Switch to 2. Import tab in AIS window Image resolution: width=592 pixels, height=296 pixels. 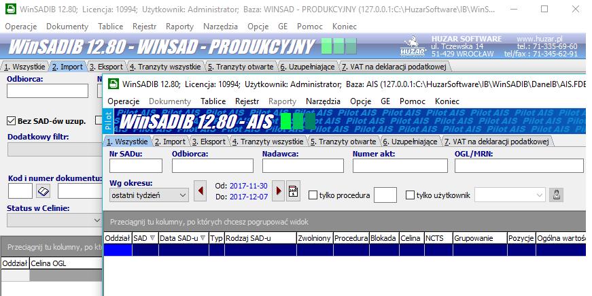tap(170, 142)
